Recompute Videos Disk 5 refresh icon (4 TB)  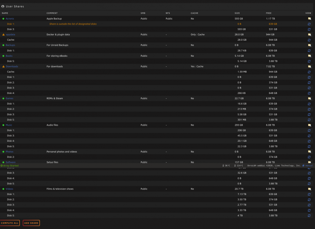click(309, 215)
